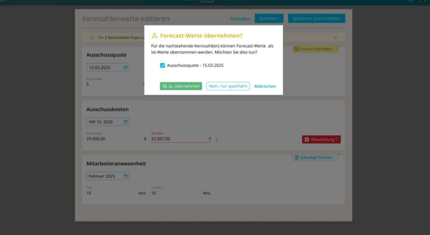This screenshot has height=235, width=430.
Task: Expand the yellow warning banner chevron
Action: [336, 37]
